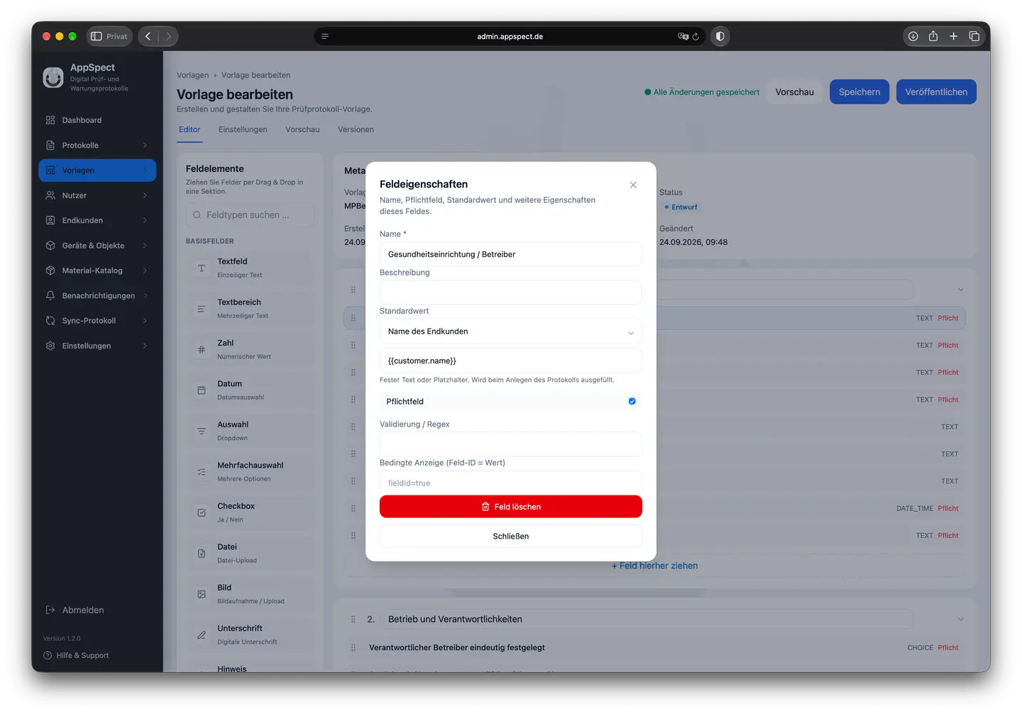
Task: Click the Vorschau header button
Action: click(795, 92)
